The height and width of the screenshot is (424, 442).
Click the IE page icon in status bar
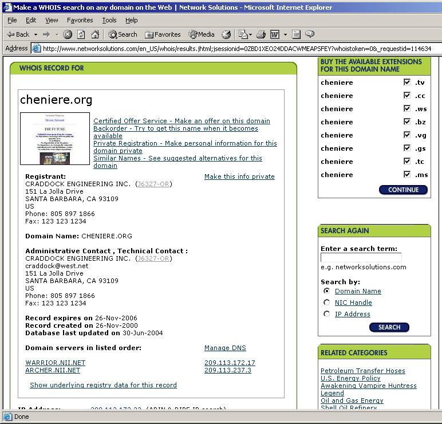tap(8, 417)
